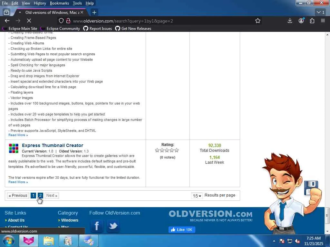This screenshot has height=247, width=330.
Task: Open the 15 results per page dropdown
Action: tap(197, 196)
